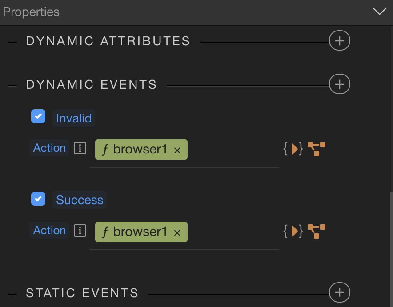Viewport: 393px width, 307px height.
Task: Open action flow editor for Success event
Action: coord(317,231)
